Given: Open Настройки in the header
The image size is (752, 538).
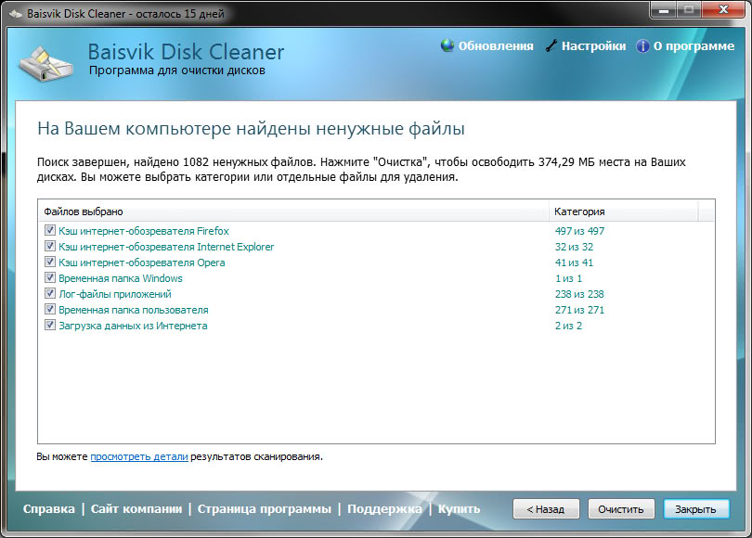Looking at the screenshot, I should point(594,46).
